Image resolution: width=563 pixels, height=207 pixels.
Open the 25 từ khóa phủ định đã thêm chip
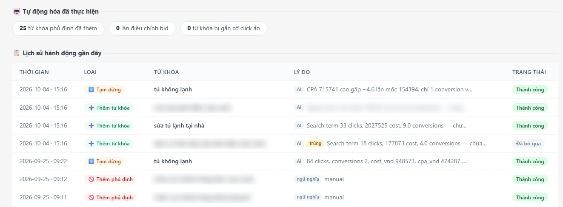[x=58, y=28]
